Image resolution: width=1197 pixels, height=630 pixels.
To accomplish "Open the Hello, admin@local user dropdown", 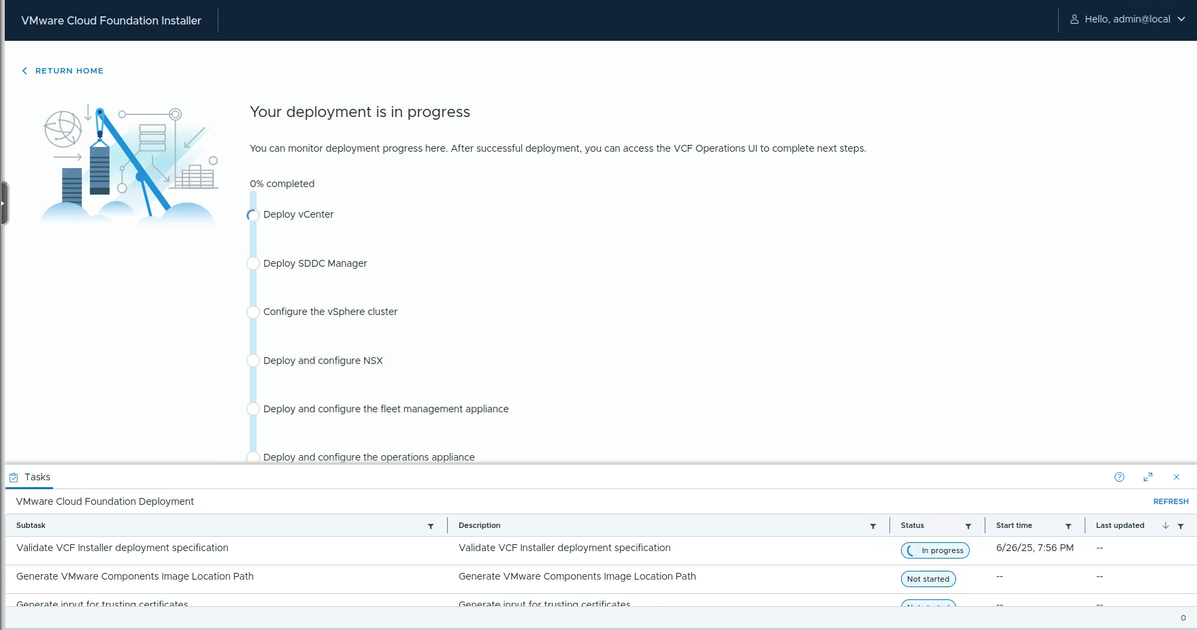I will tap(1127, 20).
